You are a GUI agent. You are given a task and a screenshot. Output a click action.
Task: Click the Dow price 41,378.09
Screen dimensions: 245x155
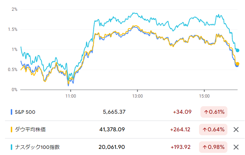[x=112, y=130]
